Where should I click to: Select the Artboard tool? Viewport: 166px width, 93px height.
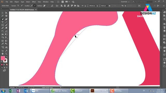click(3, 51)
